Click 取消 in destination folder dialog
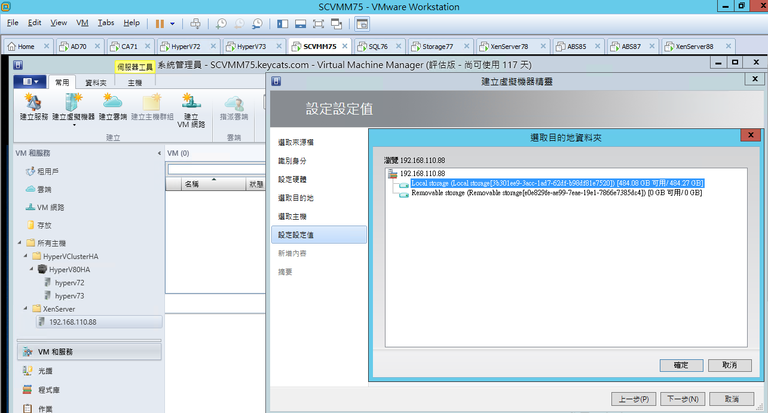Image resolution: width=768 pixels, height=413 pixels. pyautogui.click(x=730, y=365)
